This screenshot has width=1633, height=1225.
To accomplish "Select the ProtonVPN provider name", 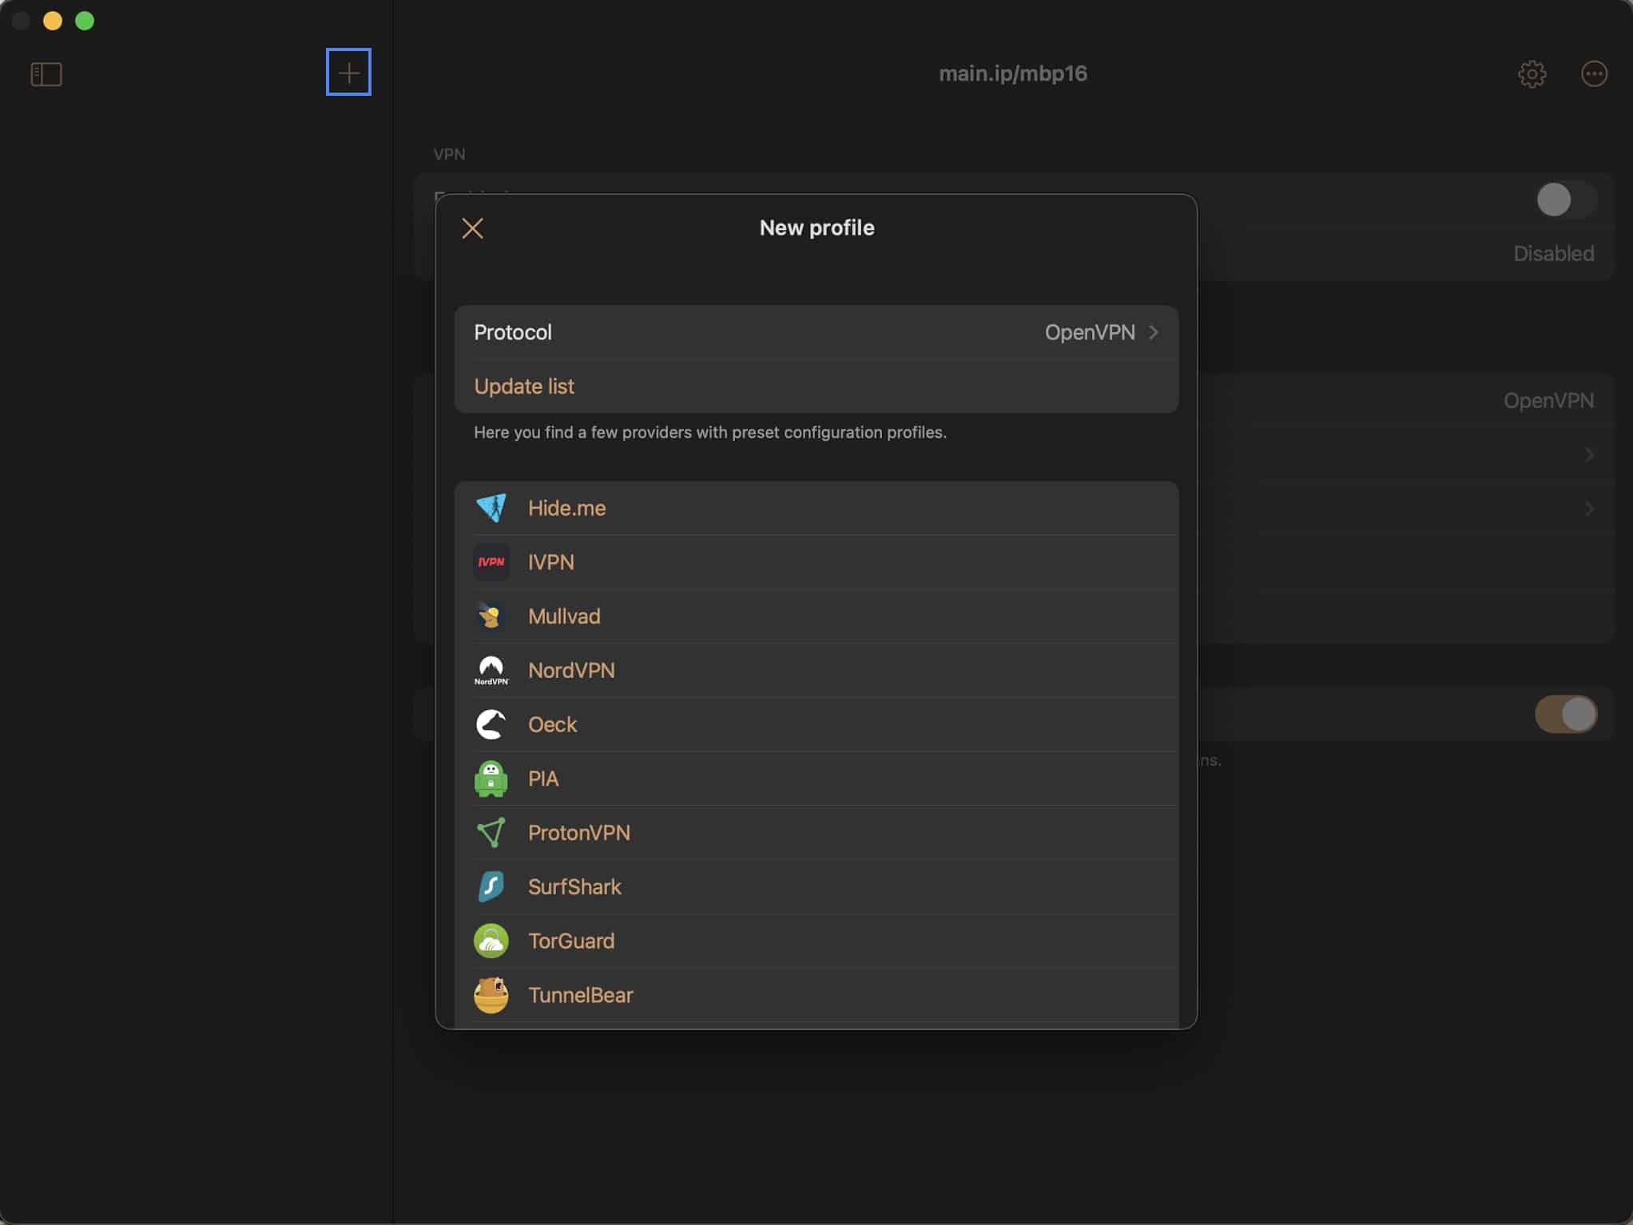I will click(x=579, y=833).
